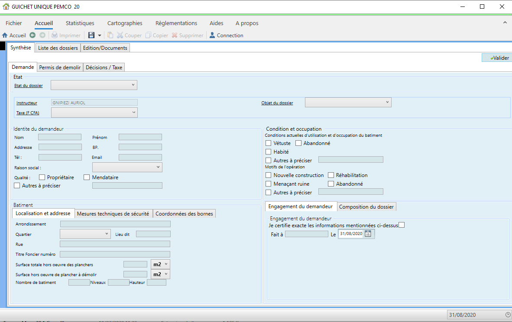Save using the floppy disk icon
512x322 pixels.
pos(91,35)
